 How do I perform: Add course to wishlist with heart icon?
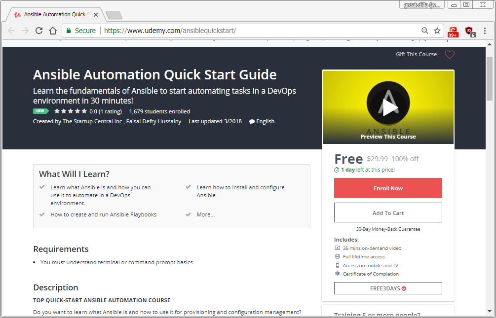click(x=450, y=54)
